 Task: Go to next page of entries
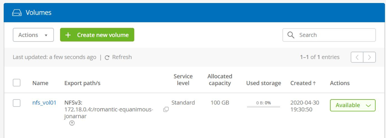pyautogui.click(x=370, y=57)
